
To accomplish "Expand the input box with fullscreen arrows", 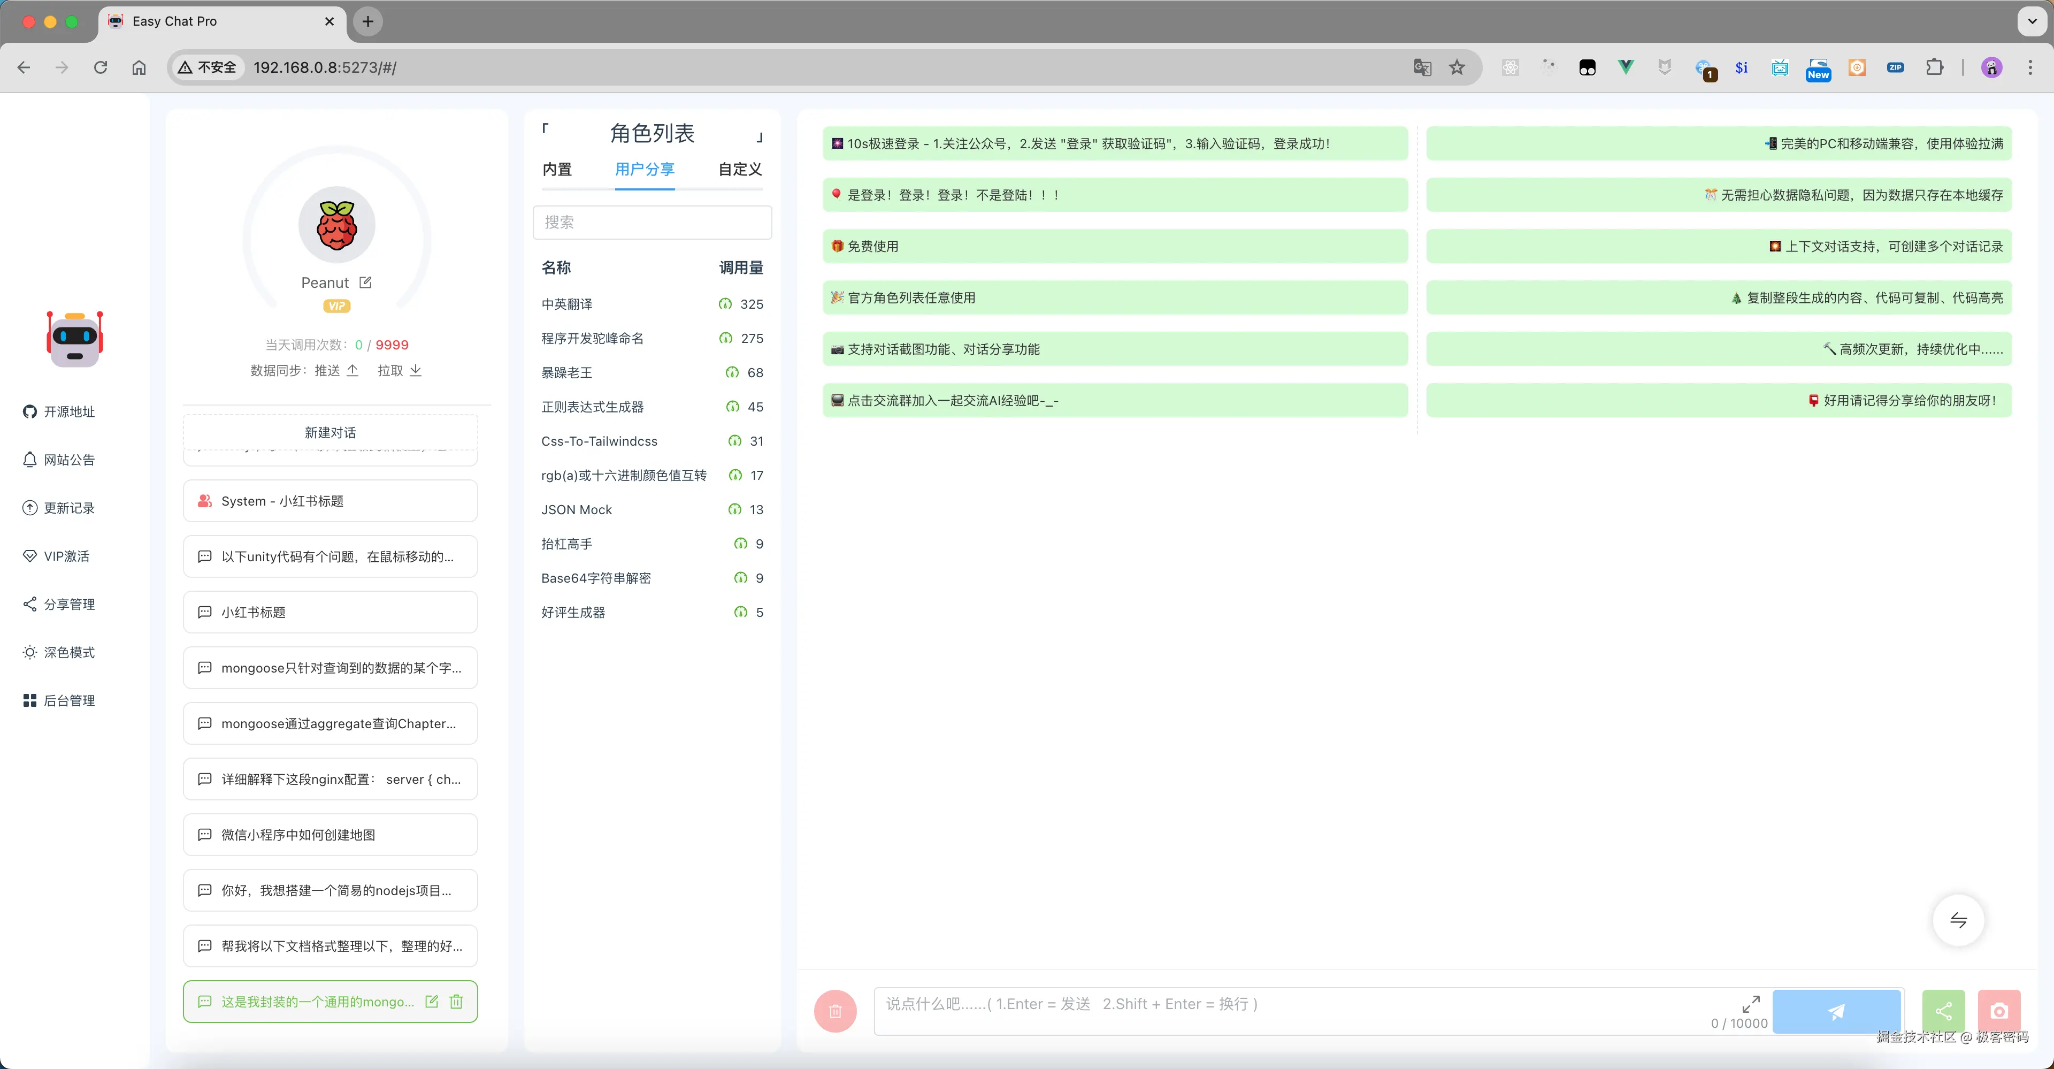I will pos(1751,1004).
